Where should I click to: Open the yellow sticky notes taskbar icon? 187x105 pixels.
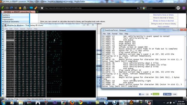[97, 102]
